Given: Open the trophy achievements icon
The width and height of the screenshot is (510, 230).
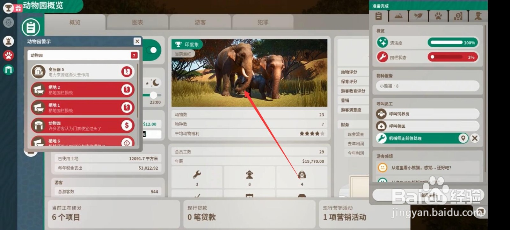Looking at the screenshot, I should 8,8.
